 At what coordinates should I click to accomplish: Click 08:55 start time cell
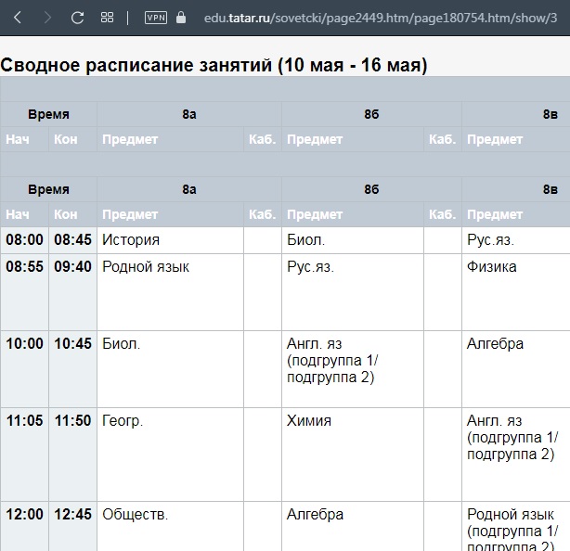(x=24, y=292)
